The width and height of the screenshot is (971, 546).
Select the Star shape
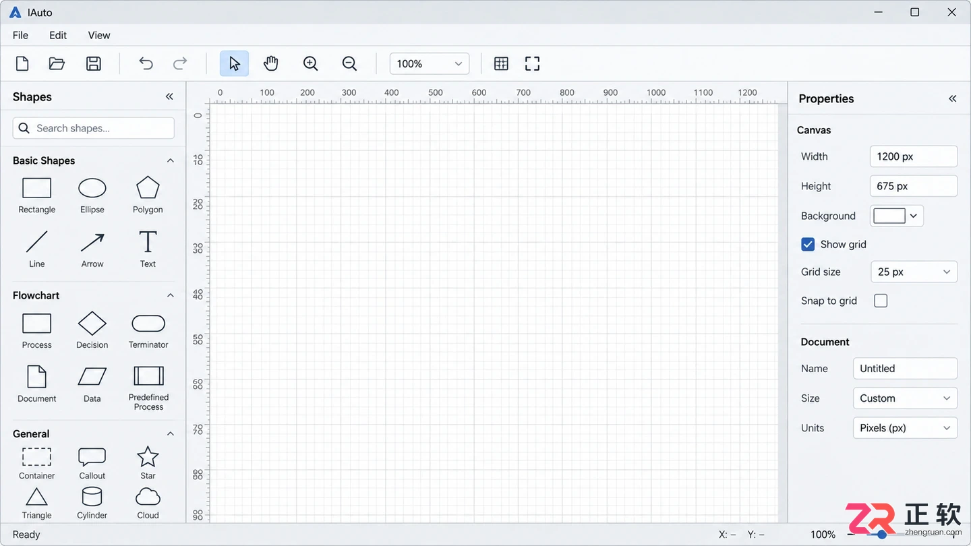pyautogui.click(x=148, y=463)
